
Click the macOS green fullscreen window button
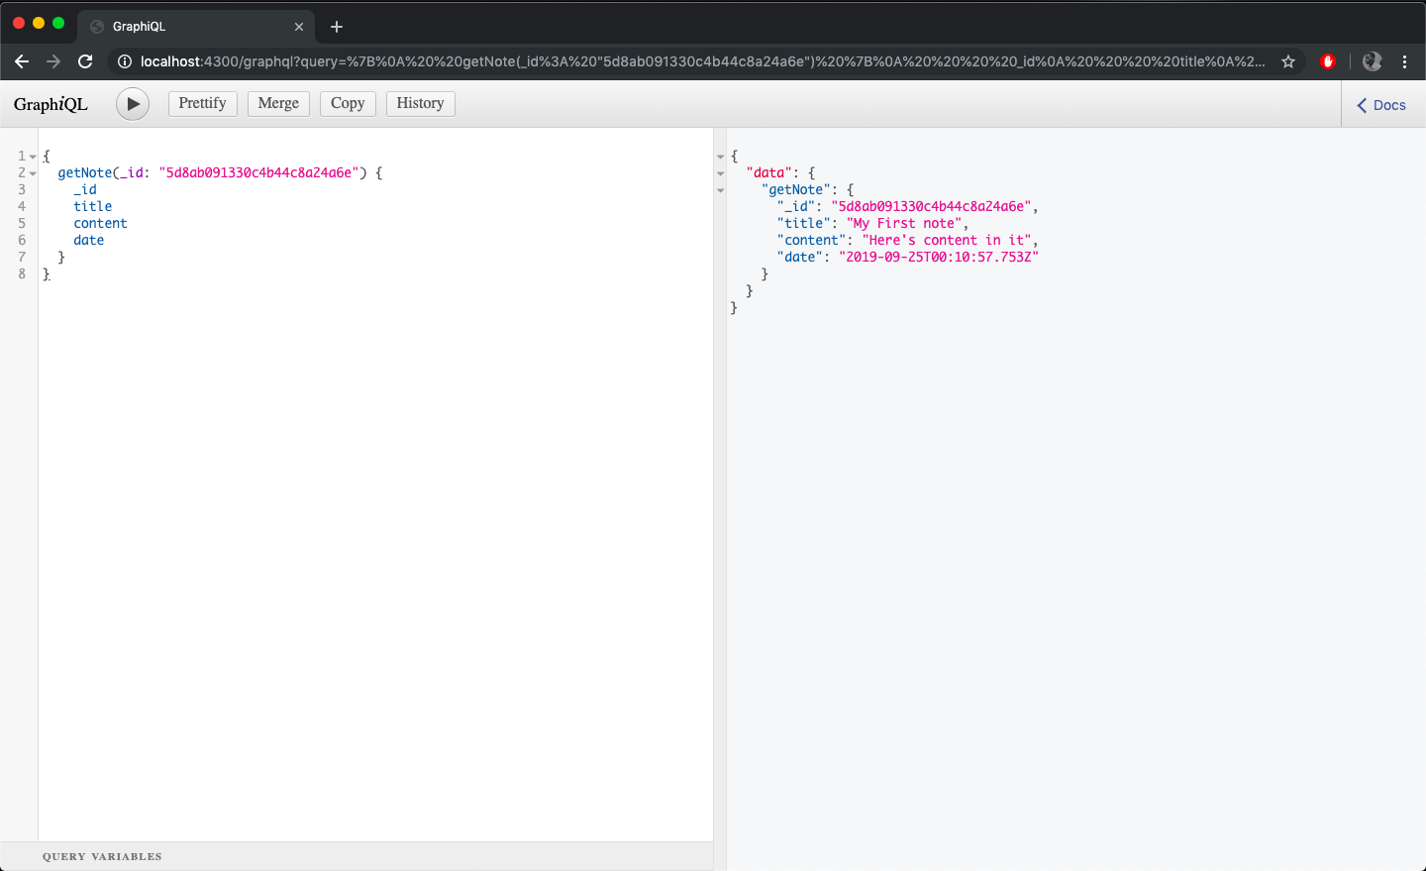tap(58, 23)
